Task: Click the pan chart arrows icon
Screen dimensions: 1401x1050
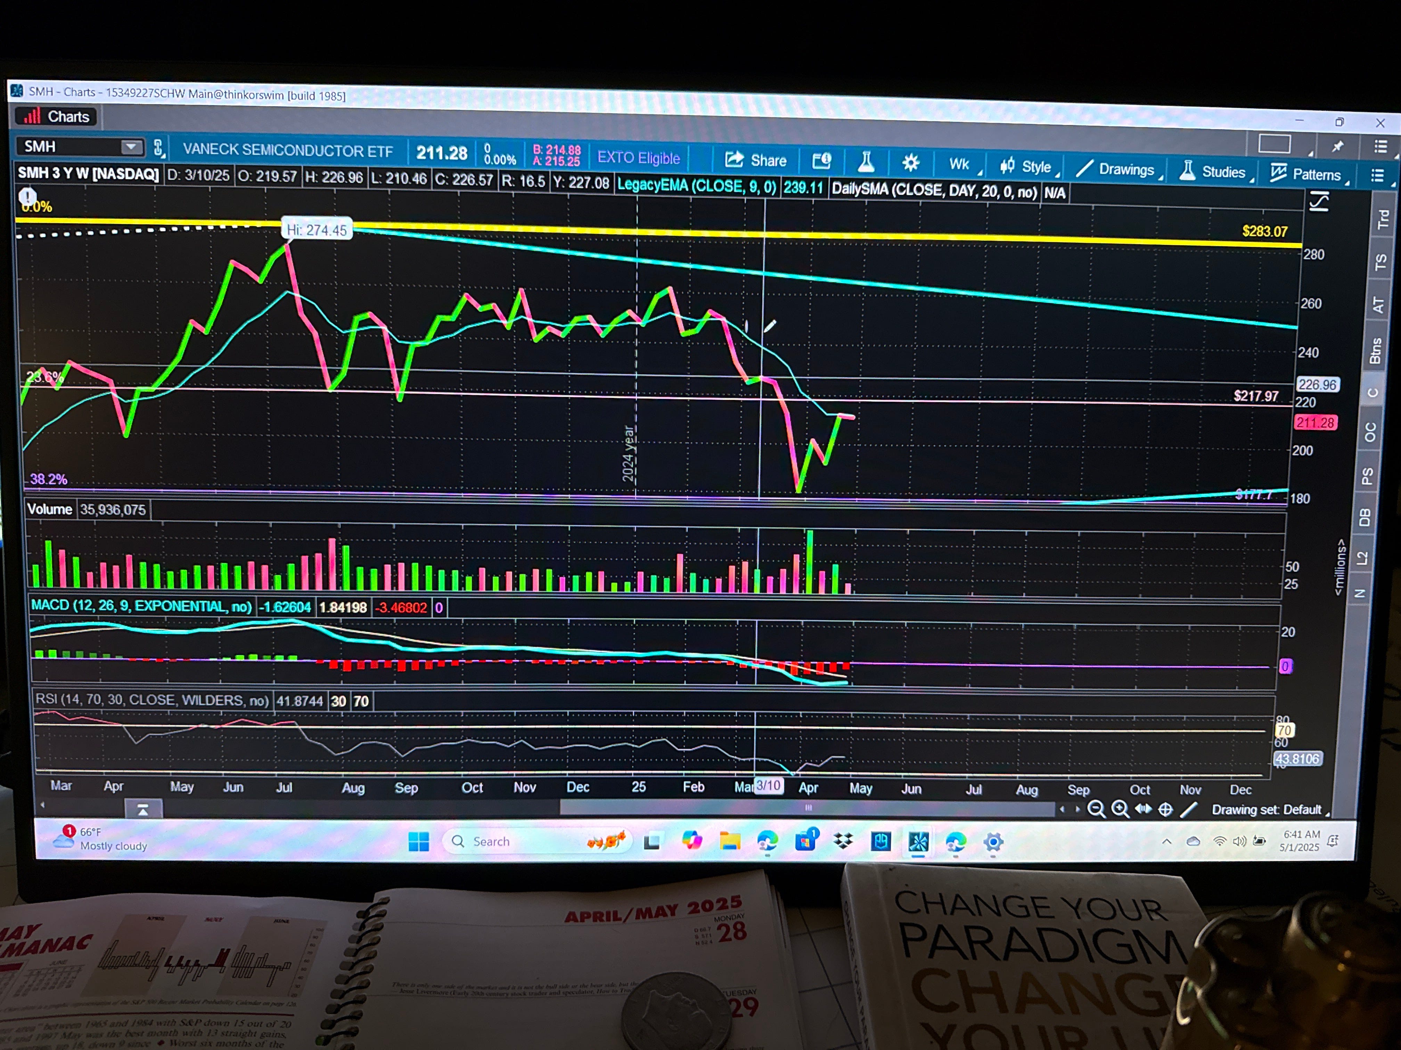Action: 1143,809
